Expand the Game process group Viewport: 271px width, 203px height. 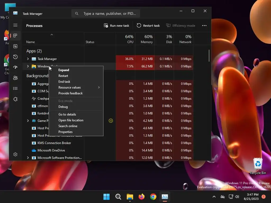pyautogui.click(x=28, y=121)
